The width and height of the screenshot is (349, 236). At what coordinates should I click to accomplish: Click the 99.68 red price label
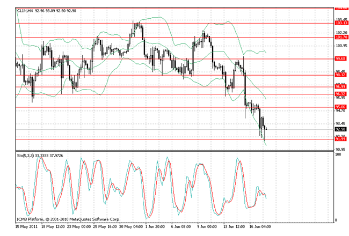coord(340,59)
